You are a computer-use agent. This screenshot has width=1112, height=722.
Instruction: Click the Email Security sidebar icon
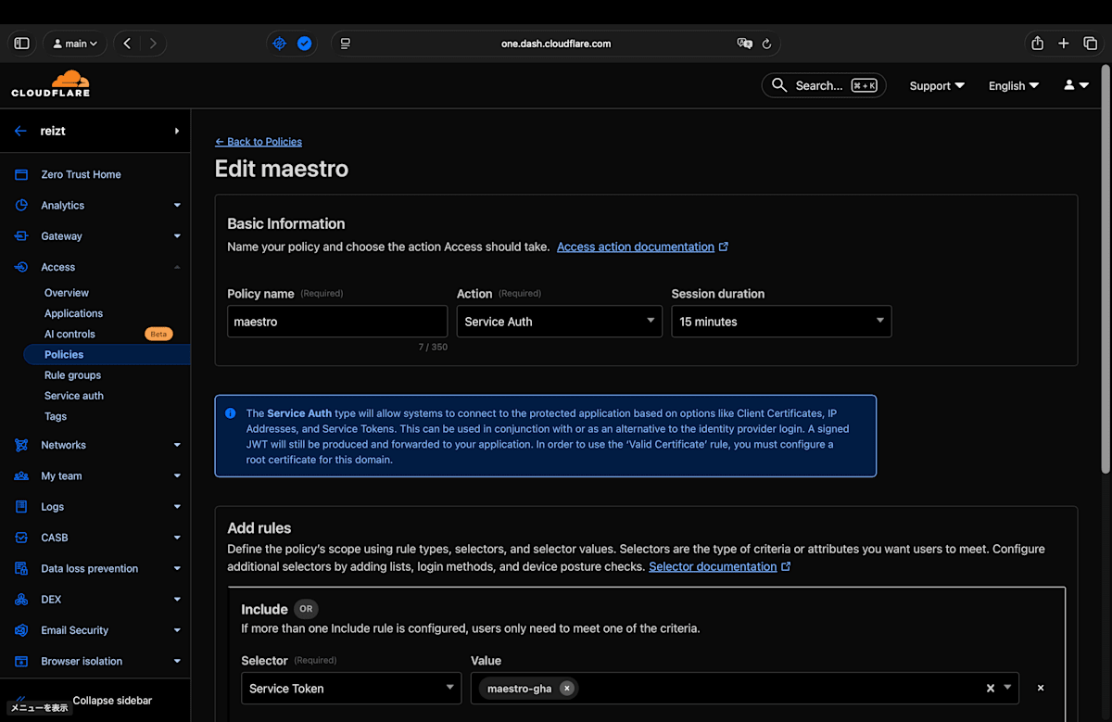20,630
